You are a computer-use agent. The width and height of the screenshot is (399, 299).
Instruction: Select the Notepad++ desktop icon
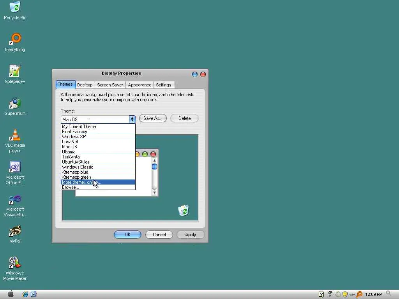point(15,74)
